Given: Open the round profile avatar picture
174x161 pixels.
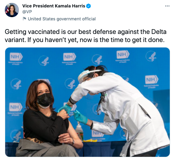Looking at the screenshot, I should [x=12, y=10].
